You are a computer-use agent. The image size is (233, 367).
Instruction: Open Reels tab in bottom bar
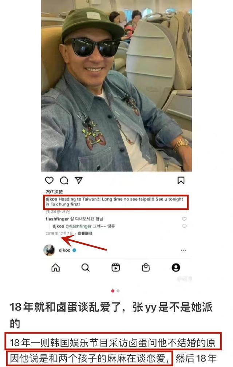pos(115,267)
